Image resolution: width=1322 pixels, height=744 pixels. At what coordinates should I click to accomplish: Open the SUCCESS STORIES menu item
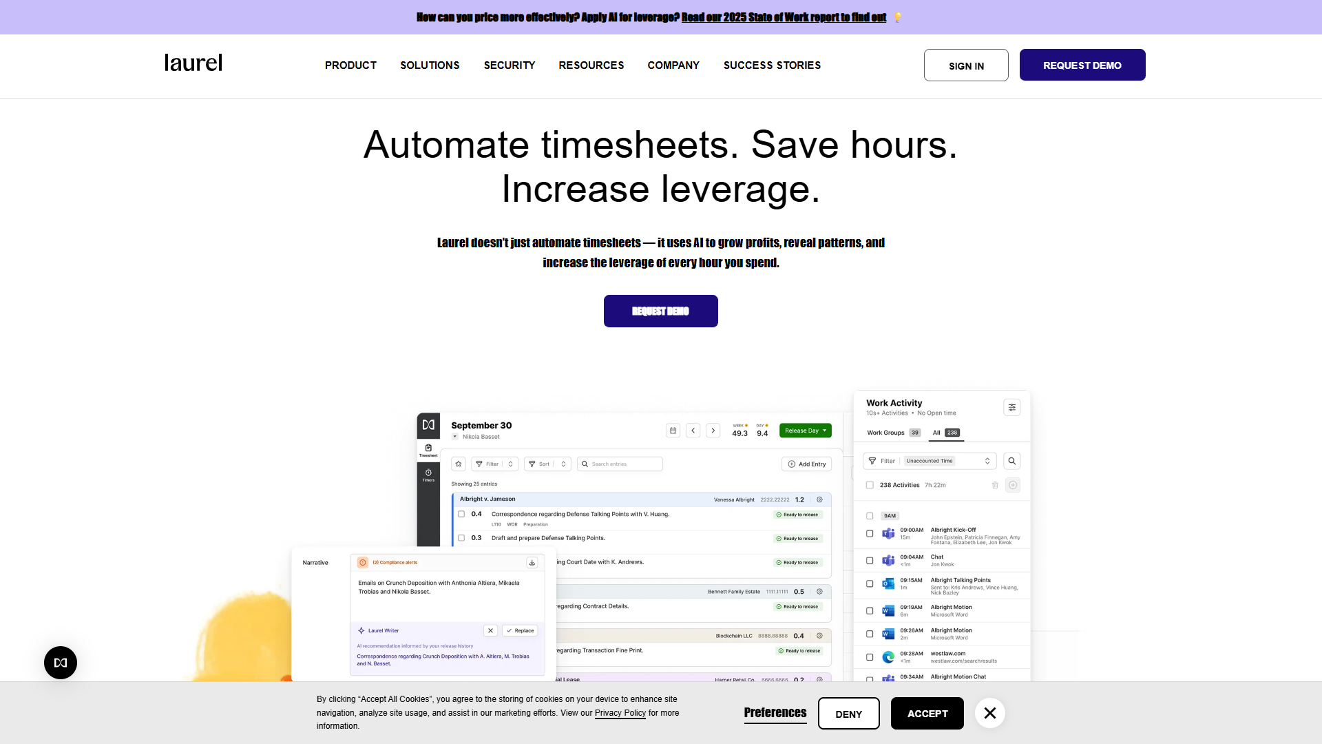click(772, 65)
